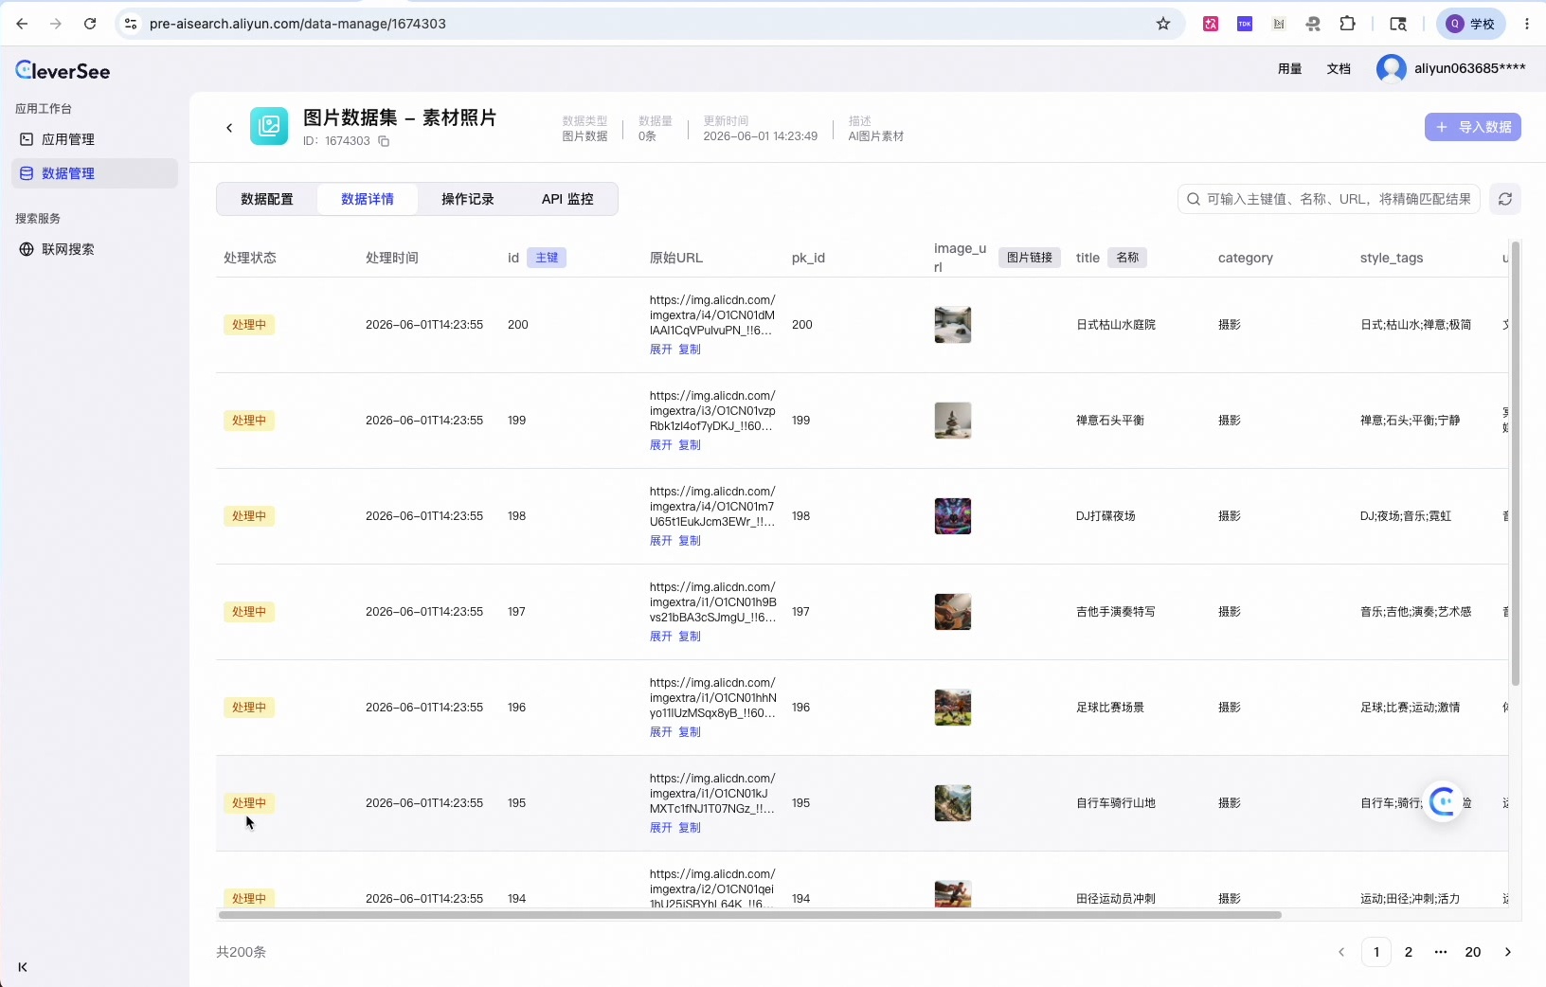Go to the previous page arrow
The height and width of the screenshot is (987, 1546).
(x=1341, y=952)
